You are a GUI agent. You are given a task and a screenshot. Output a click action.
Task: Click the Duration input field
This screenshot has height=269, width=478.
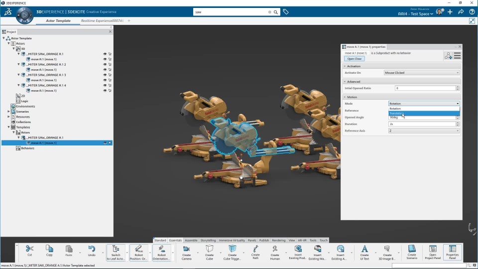pos(421,124)
